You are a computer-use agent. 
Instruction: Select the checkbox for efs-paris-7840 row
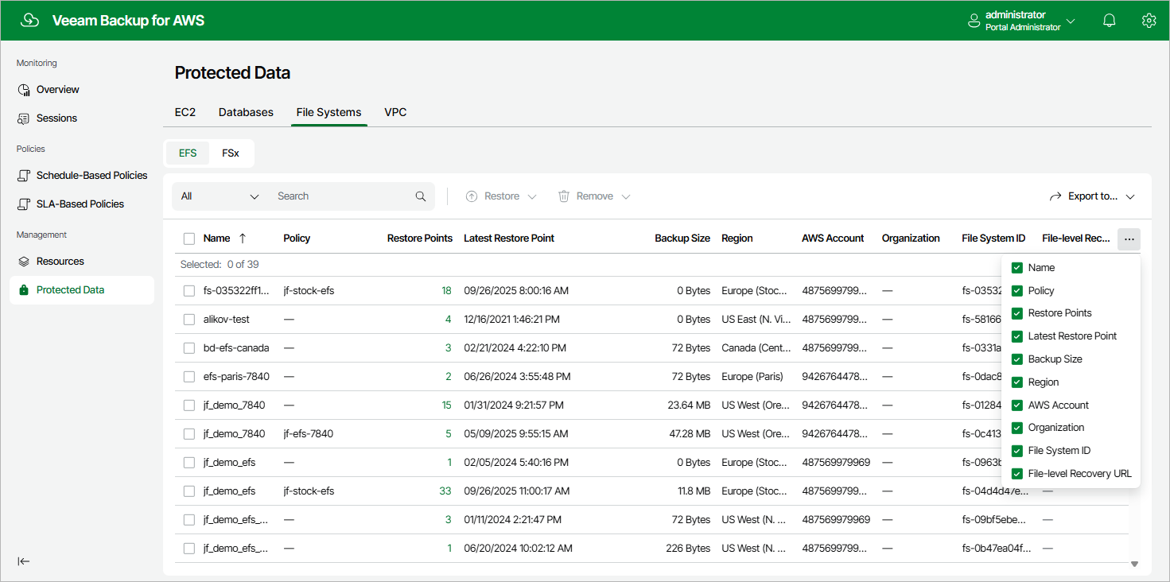[189, 377]
